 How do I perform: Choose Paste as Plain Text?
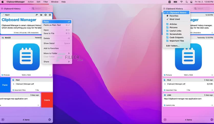click(x=57, y=25)
